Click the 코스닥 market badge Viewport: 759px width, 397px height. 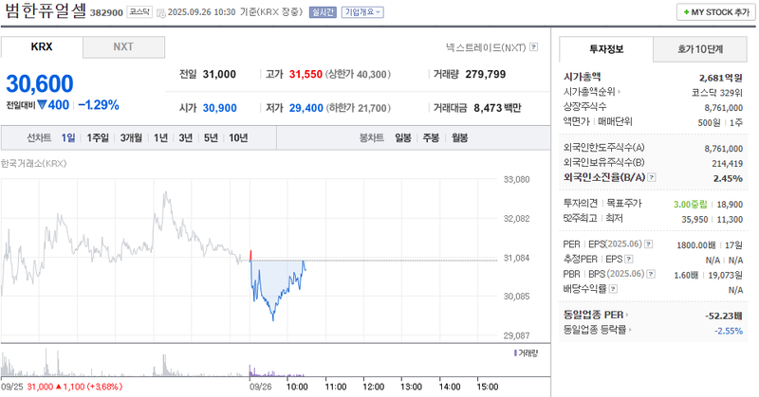[x=139, y=12]
